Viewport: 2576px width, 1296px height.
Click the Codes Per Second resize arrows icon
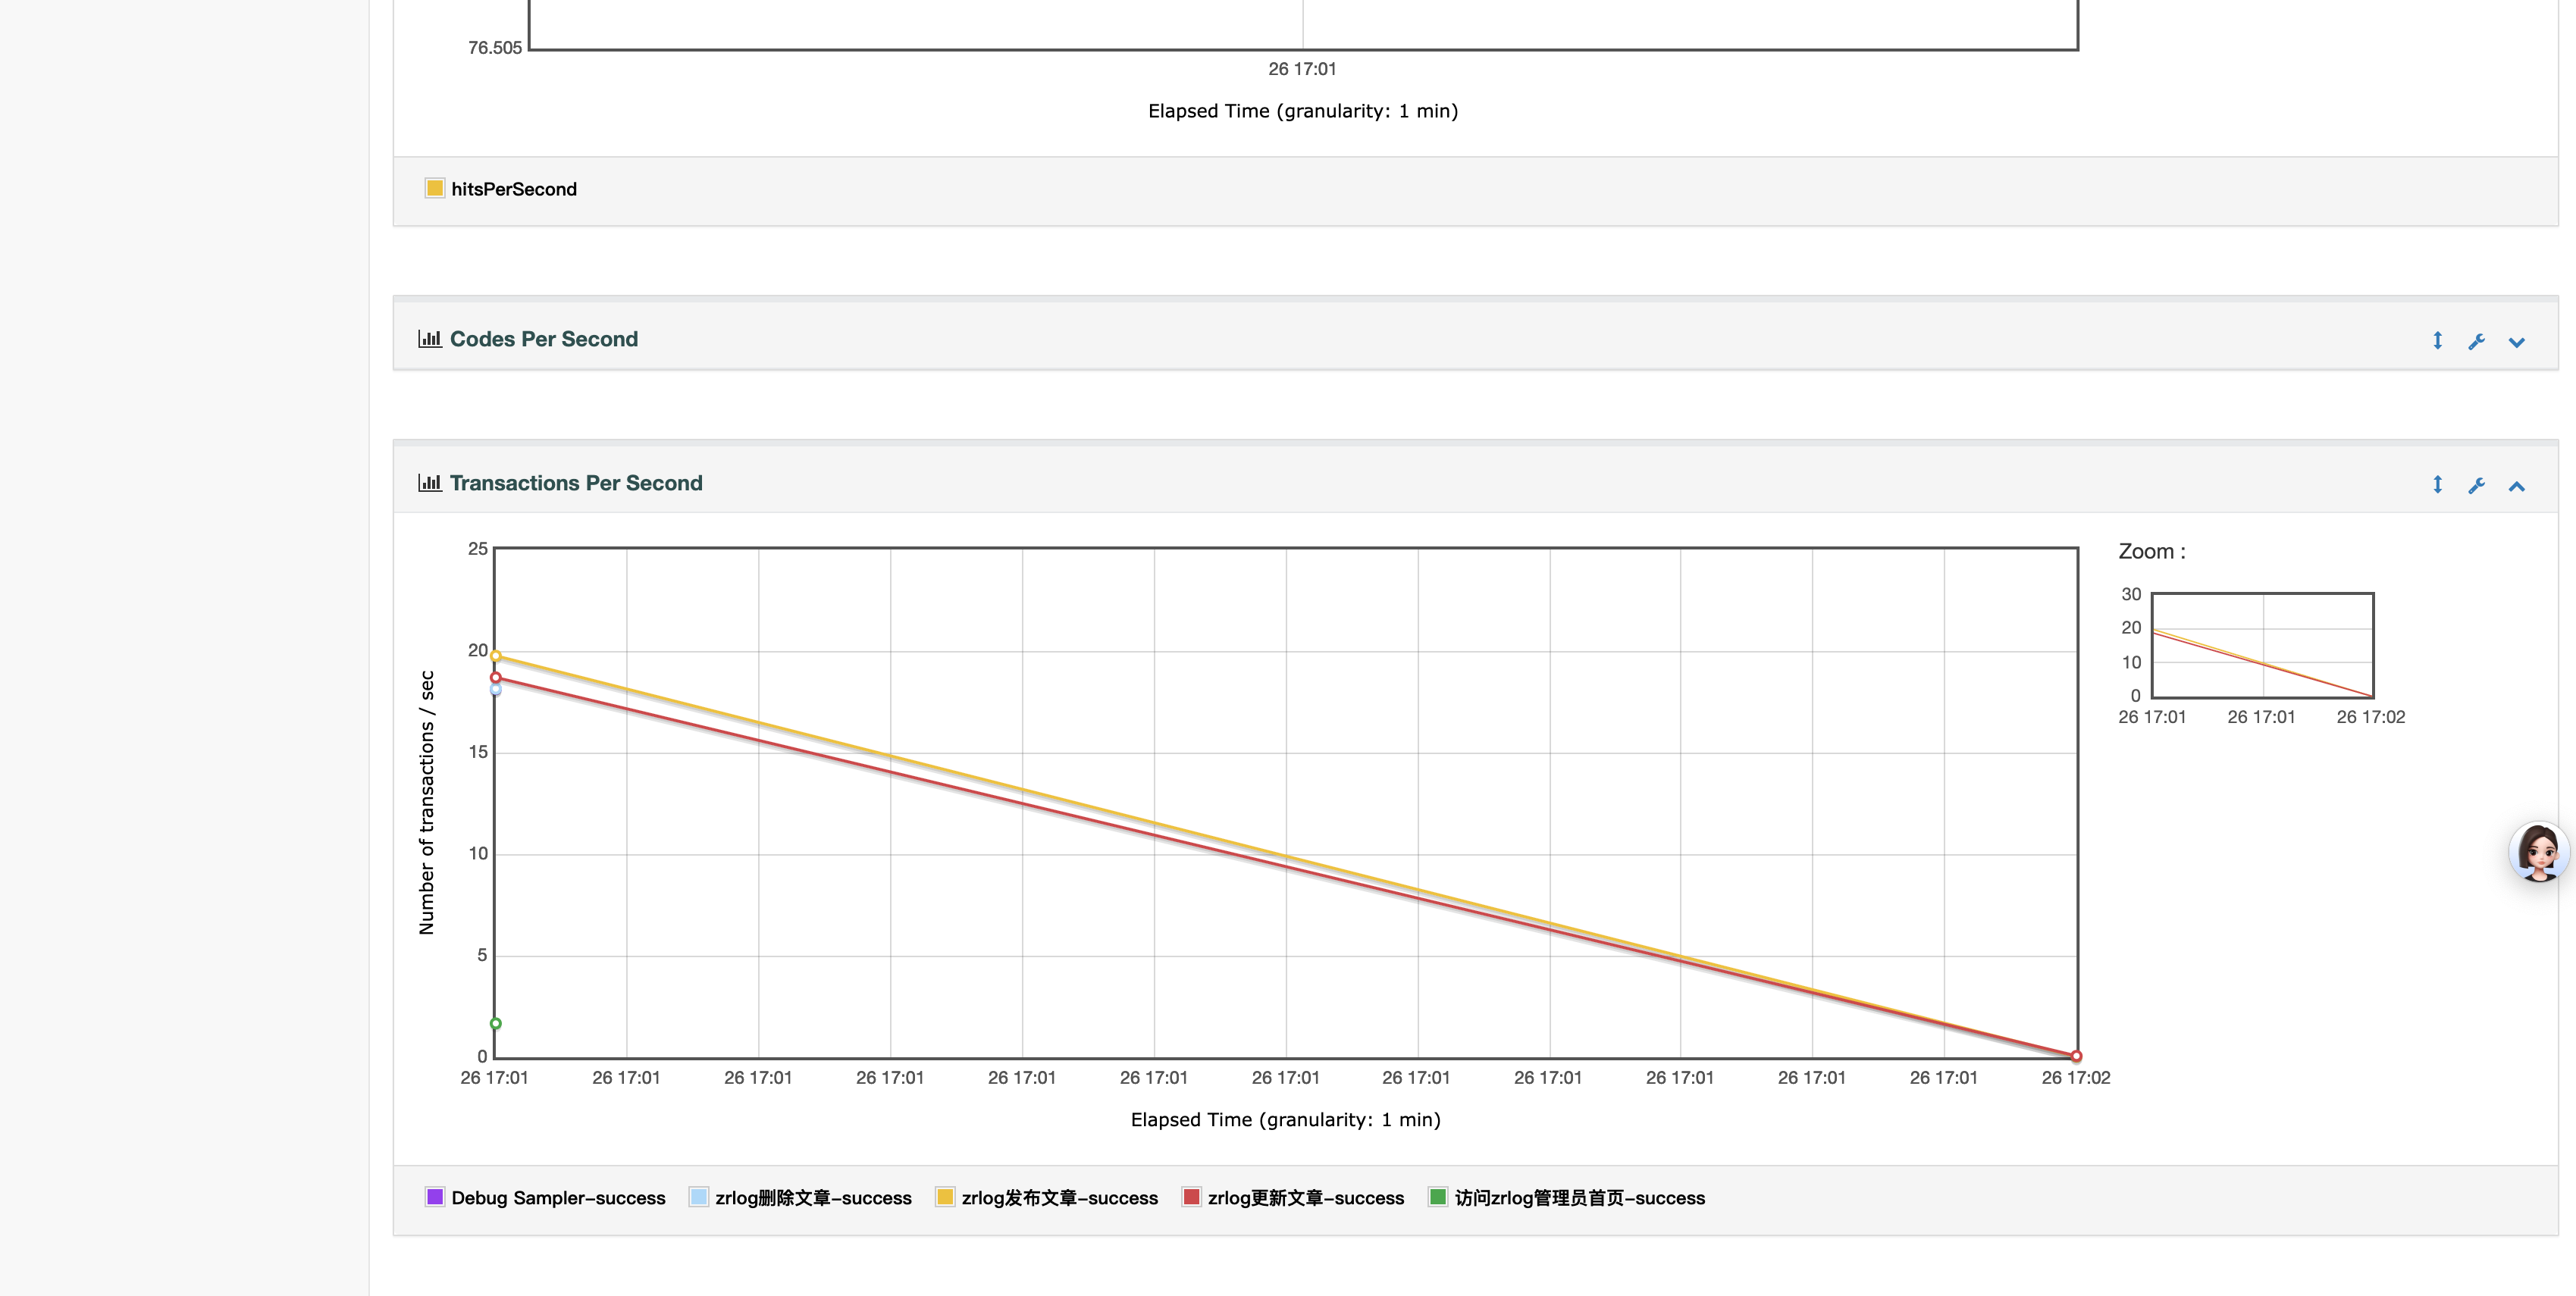click(x=2437, y=341)
